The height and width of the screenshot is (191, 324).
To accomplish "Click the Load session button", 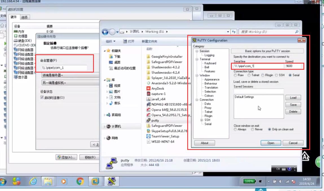I will pyautogui.click(x=293, y=98).
